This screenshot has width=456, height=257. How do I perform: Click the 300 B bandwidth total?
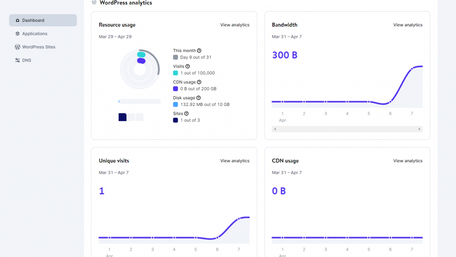285,55
